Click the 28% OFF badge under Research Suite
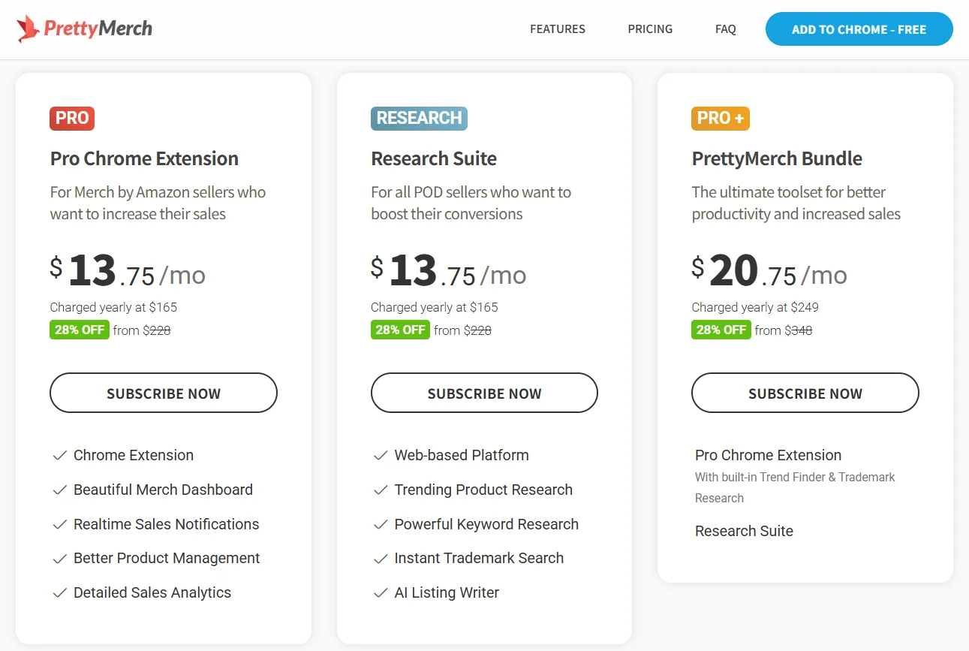 point(400,330)
